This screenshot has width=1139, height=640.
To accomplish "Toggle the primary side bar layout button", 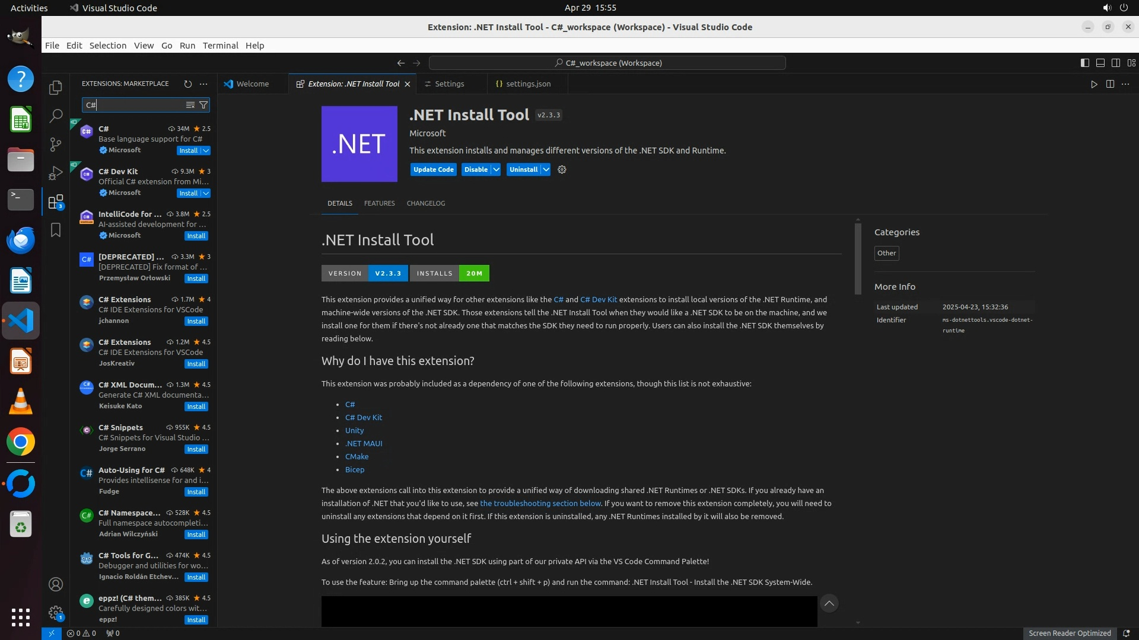I will point(1084,63).
